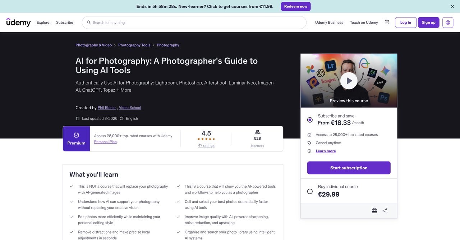Click the 'Cull and select your best photos' item
Image resolution: width=460 pixels, height=240 pixels.
226,205
